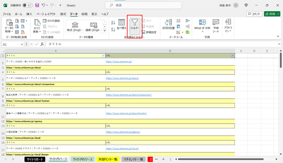Switch to the 校閲 ribbon tab
The image size is (283, 163).
point(84,14)
